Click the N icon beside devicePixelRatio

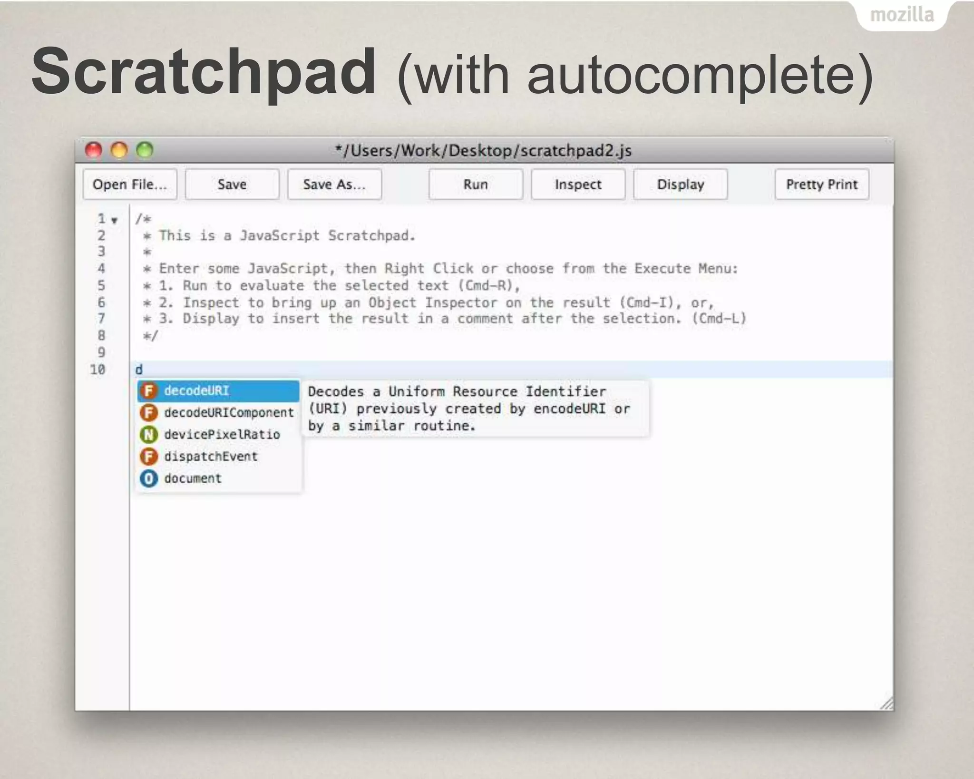[149, 435]
